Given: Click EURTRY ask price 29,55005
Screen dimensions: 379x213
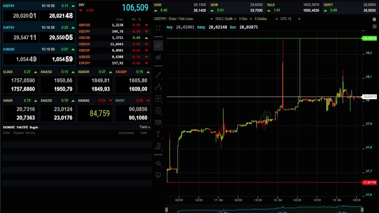Looking at the screenshot, I should tap(57, 38).
